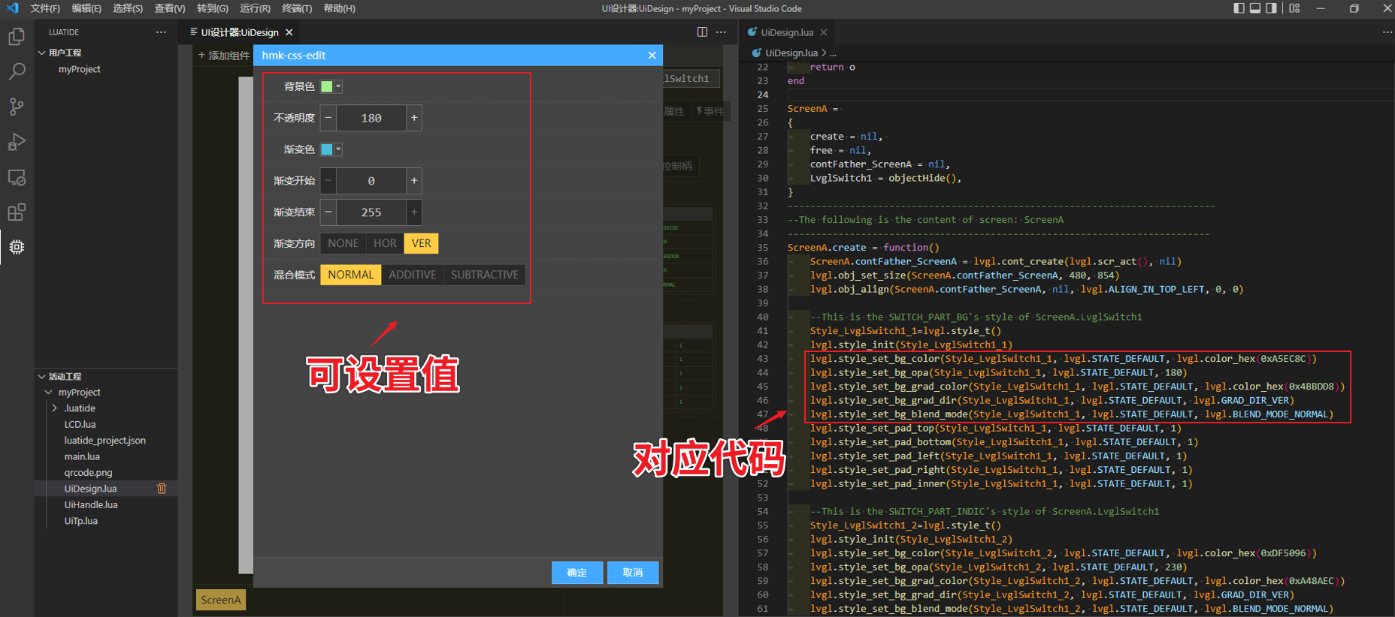Image resolution: width=1395 pixels, height=617 pixels.
Task: Collapse the 用户工程 section
Action: (42, 53)
